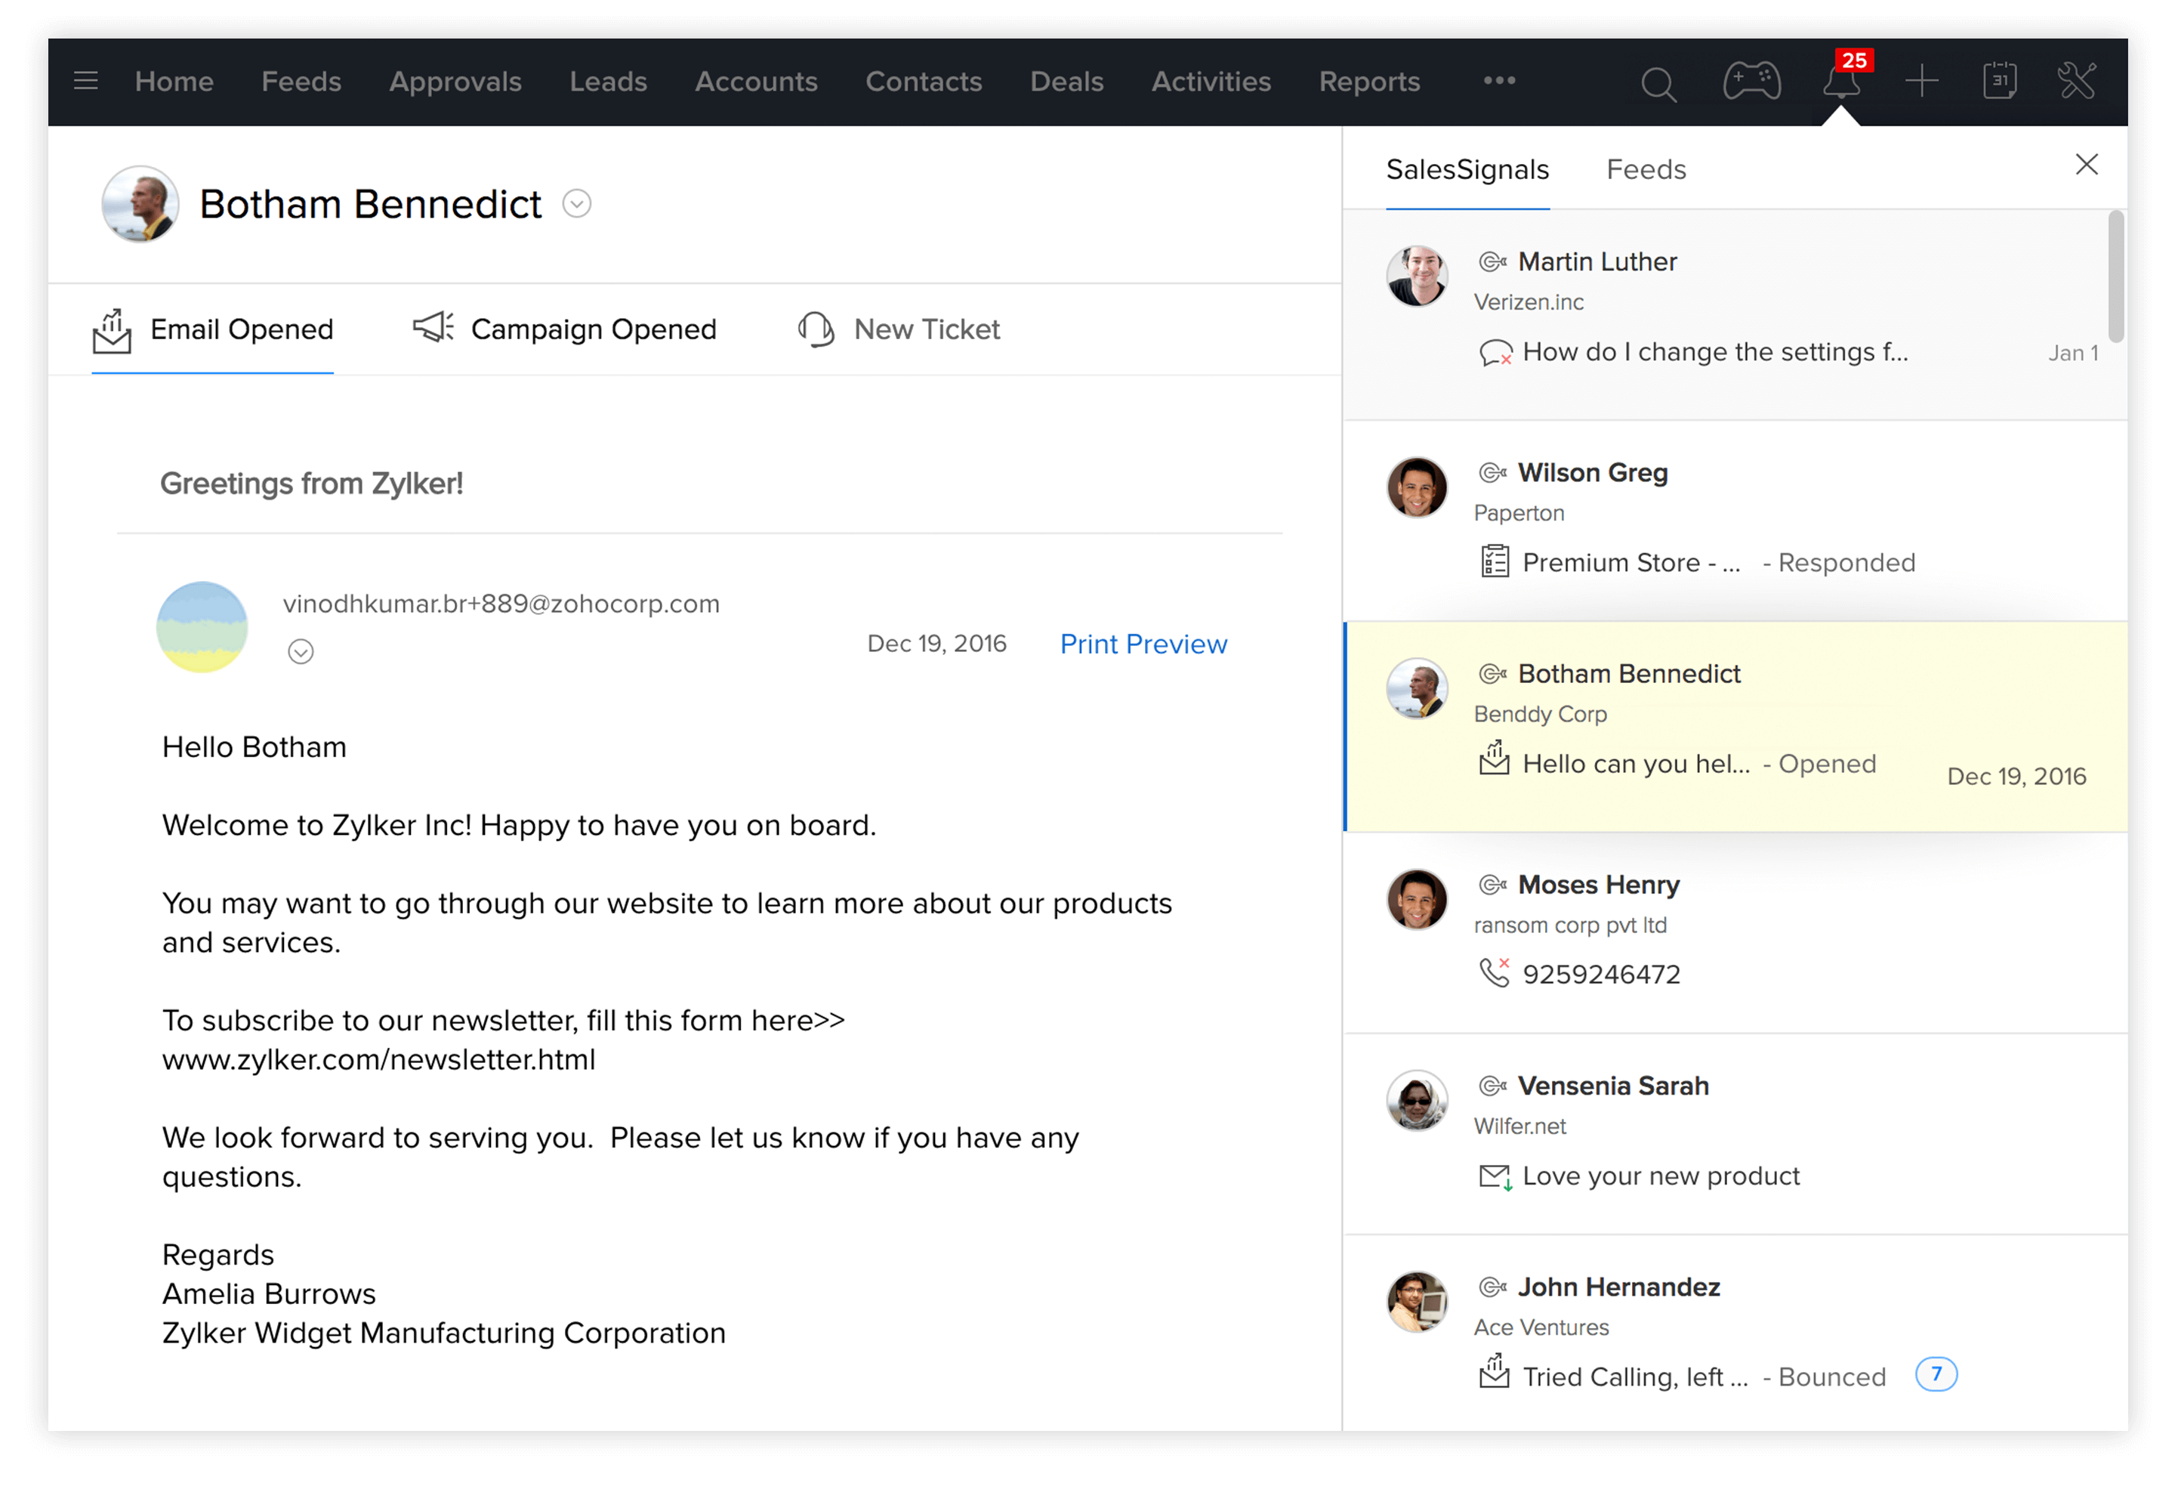The width and height of the screenshot is (2175, 1511).
Task: Switch to Feeds tab in notification panel
Action: click(x=1646, y=169)
